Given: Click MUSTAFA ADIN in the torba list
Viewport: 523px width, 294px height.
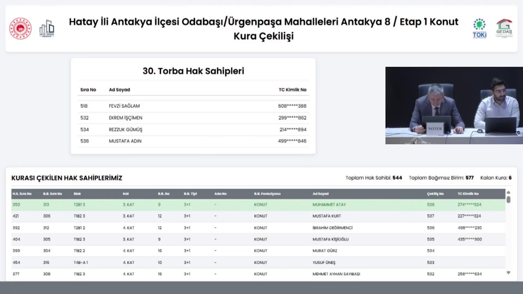Looking at the screenshot, I should coord(125,141).
